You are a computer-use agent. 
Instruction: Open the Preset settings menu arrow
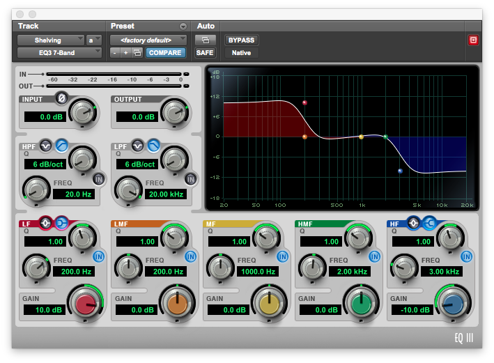point(183,26)
